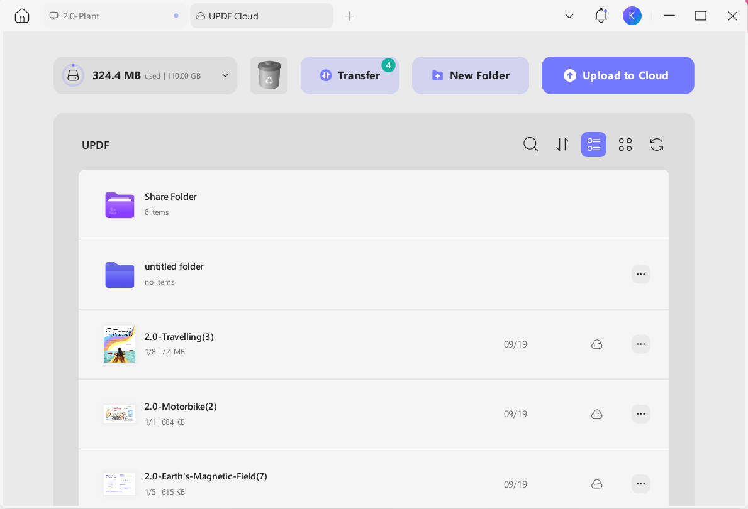Select the grid view icon
748x509 pixels.
pyautogui.click(x=625, y=145)
